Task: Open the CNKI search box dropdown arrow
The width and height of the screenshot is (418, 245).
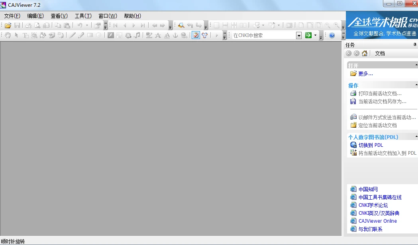Action: click(299, 35)
